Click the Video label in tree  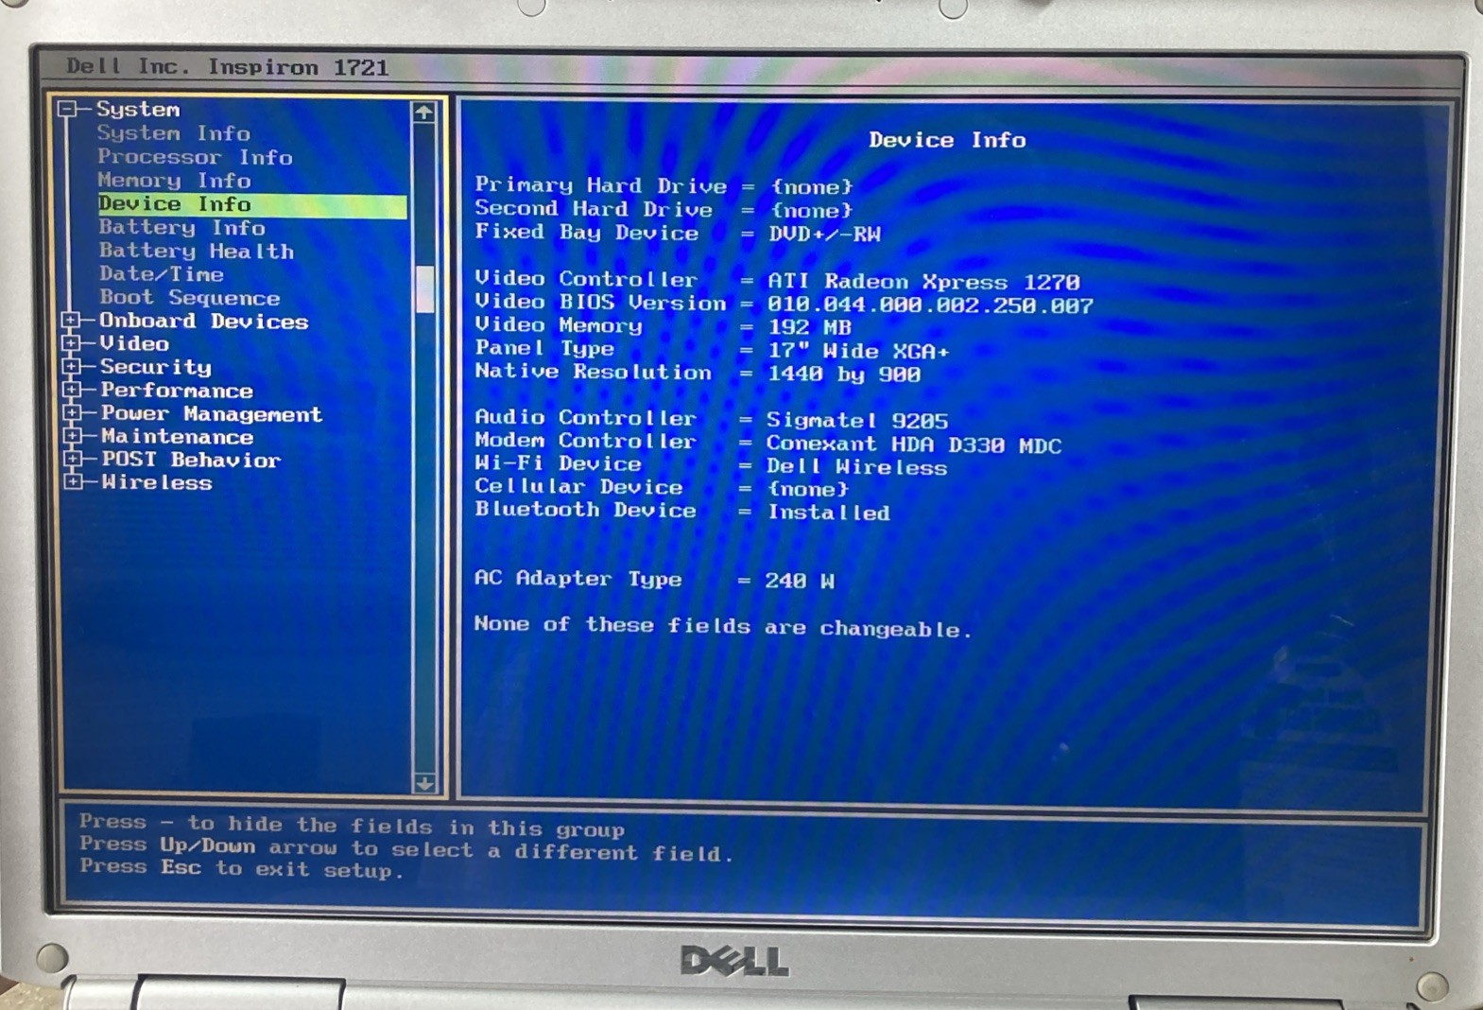[134, 344]
